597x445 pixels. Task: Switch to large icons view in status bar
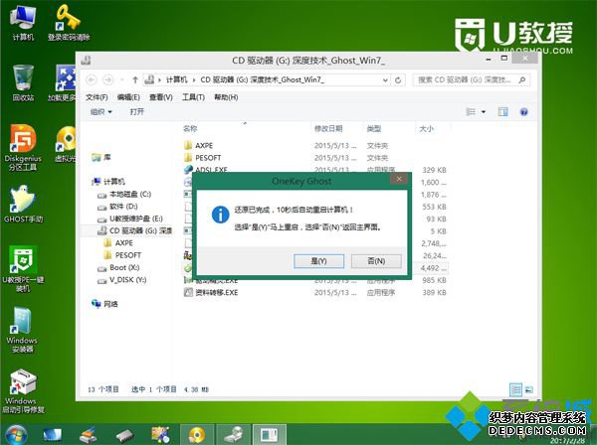[x=529, y=389]
